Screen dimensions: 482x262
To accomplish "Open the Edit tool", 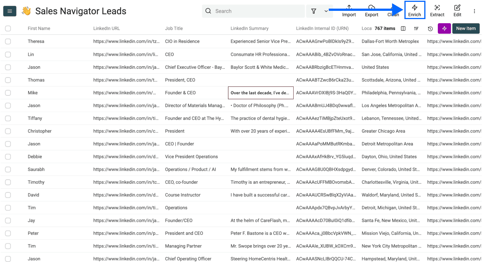I will 457,10.
